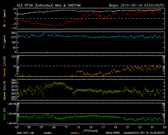Click the 'Begin: 2010-05-18 03:00:00UTC' text
This screenshot has height=135, width=168.
(137, 5)
